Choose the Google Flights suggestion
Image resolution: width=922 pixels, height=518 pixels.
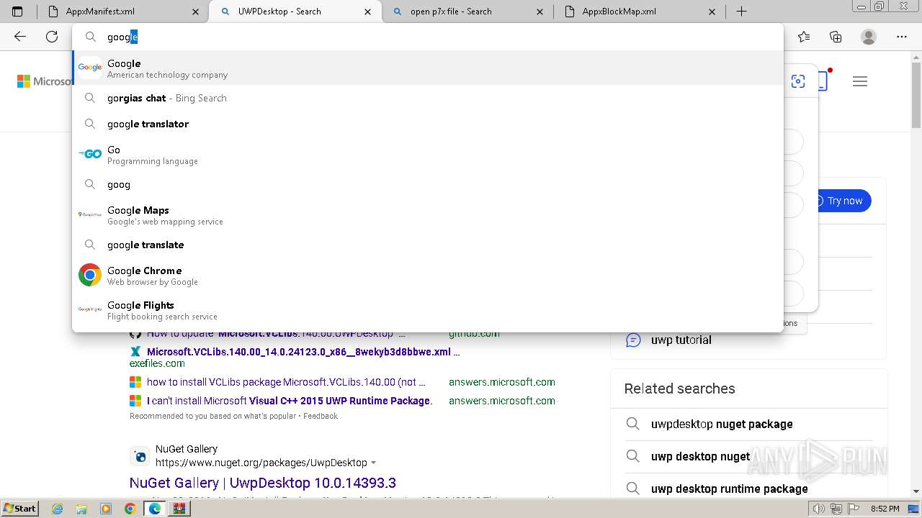click(x=428, y=310)
